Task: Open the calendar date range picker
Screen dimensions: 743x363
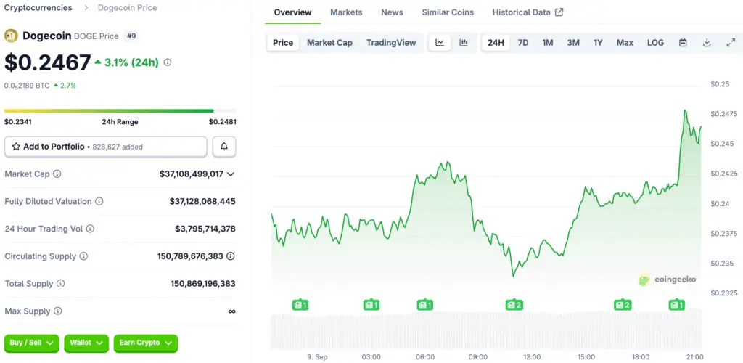Action: click(x=683, y=43)
